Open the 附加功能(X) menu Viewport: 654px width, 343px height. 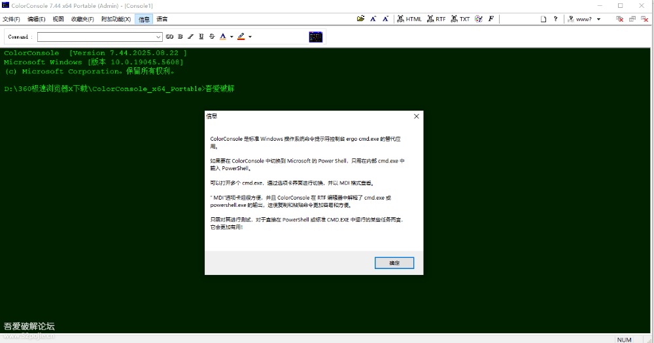click(116, 19)
